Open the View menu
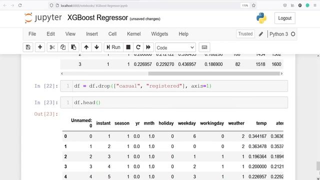 tap(70, 34)
